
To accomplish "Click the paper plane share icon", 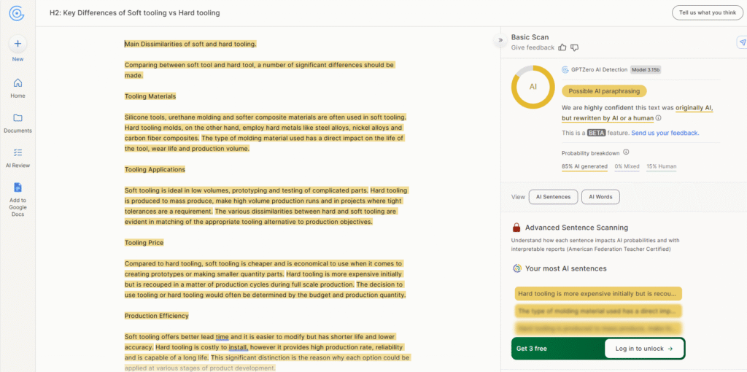I will coord(741,43).
